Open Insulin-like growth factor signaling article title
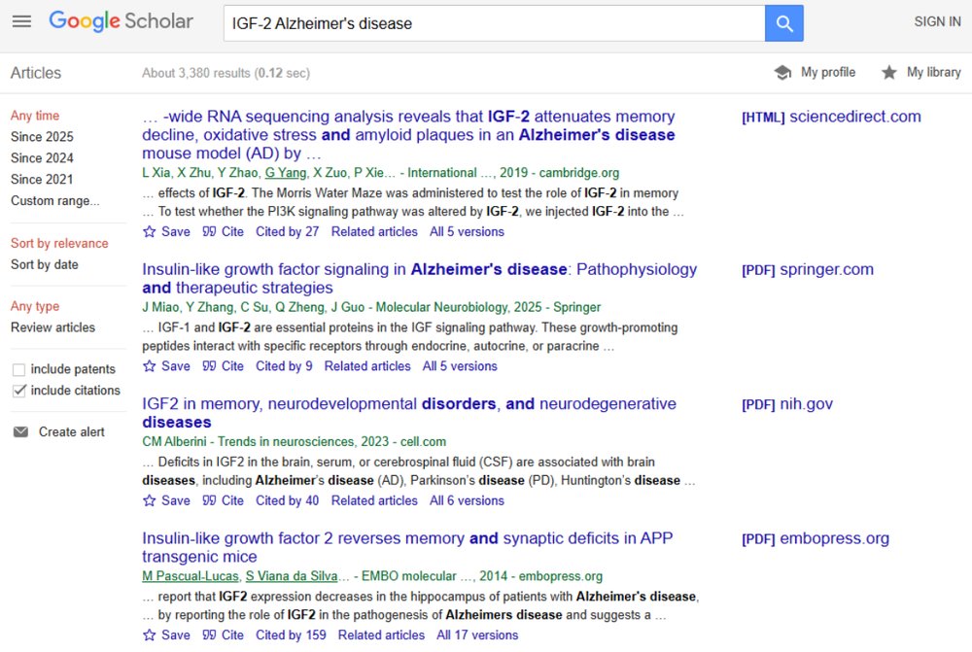 point(420,278)
